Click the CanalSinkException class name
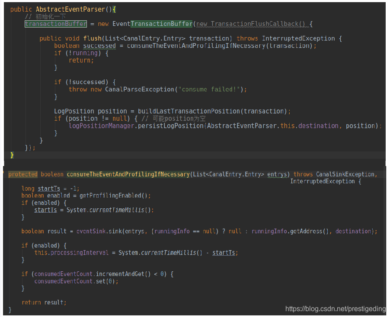Screen dimensions: 390x317 pos(345,174)
